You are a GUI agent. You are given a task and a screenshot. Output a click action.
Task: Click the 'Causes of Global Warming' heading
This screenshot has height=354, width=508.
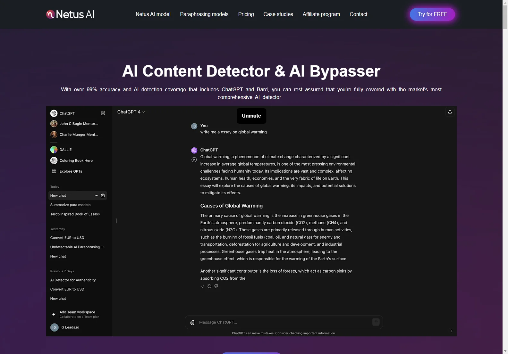(232, 206)
